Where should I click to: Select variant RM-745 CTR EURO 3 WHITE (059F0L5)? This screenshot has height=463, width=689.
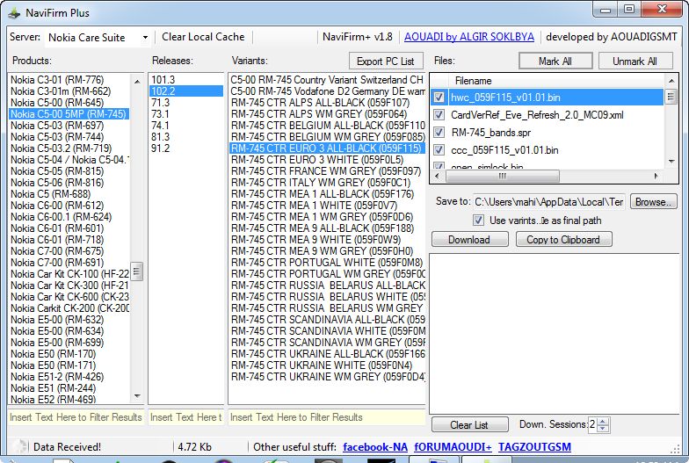coord(327,160)
